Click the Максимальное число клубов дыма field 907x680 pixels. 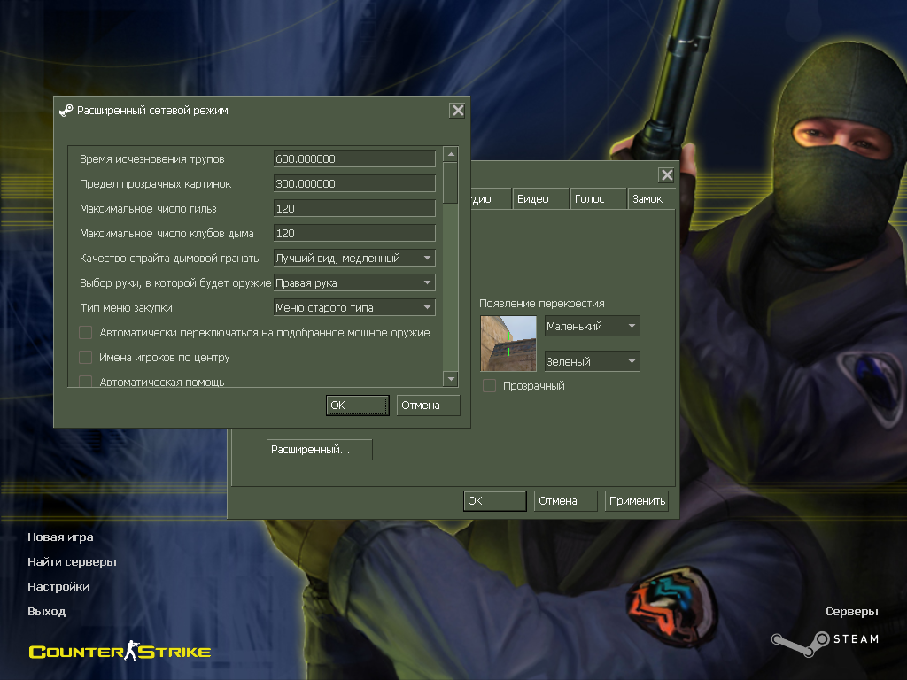point(354,234)
